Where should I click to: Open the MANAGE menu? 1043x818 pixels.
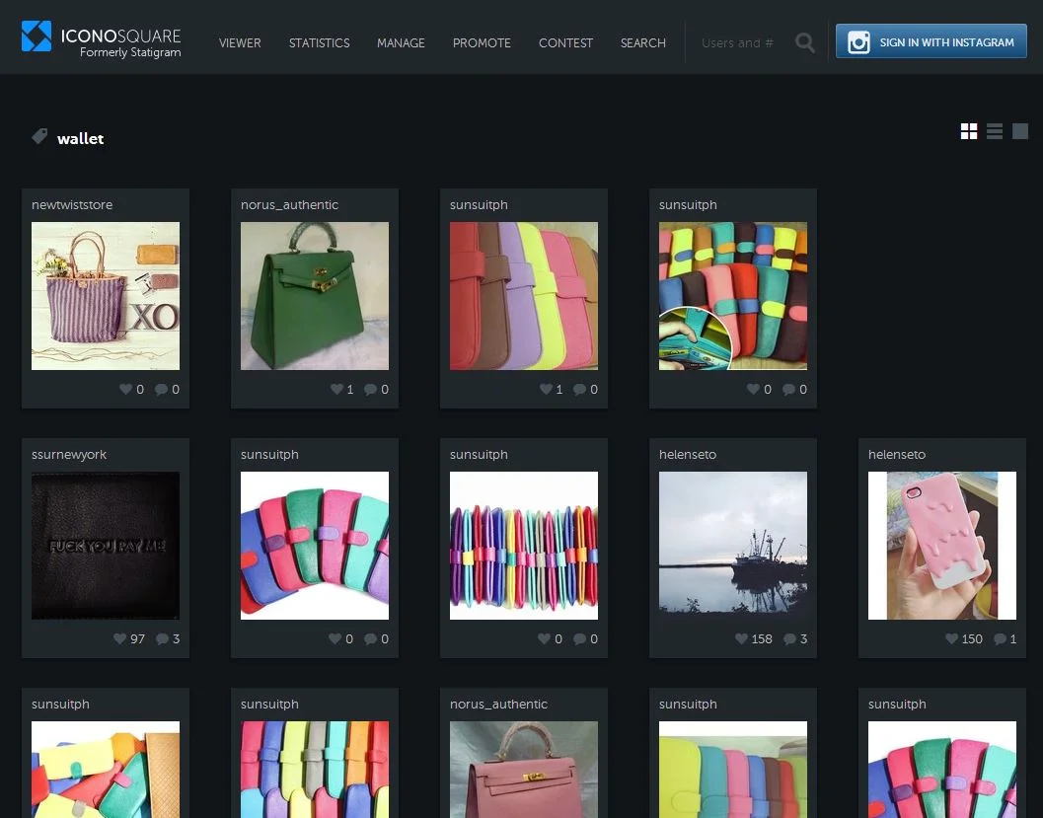401,42
